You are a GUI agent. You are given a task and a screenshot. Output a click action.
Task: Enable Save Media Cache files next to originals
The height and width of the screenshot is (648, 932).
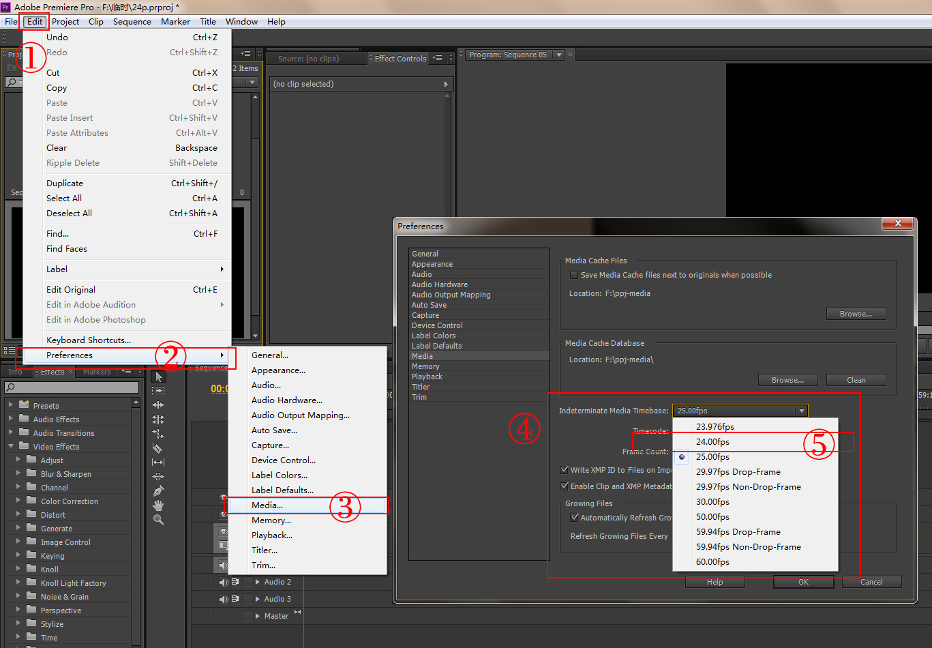[574, 275]
